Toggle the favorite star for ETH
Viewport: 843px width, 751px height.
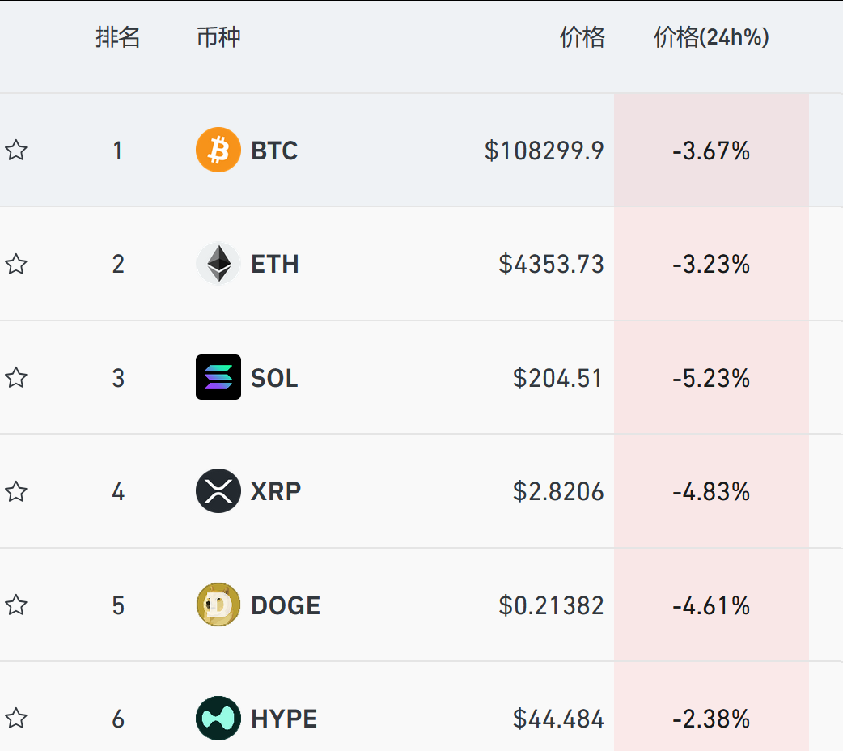coord(16,264)
